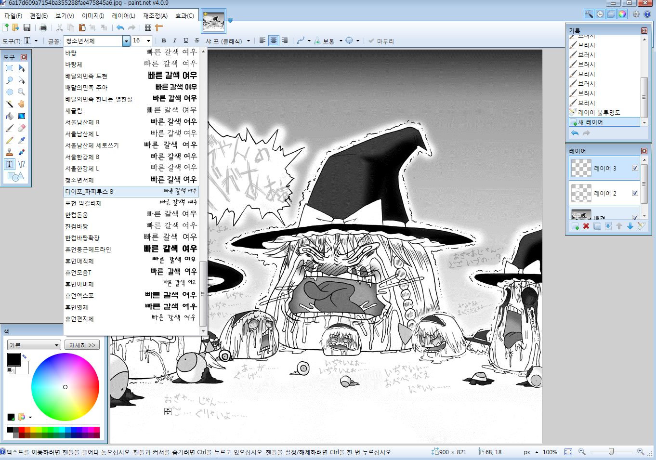
Task: Open the zoom units dropdown arrow near px
Action: point(537,452)
